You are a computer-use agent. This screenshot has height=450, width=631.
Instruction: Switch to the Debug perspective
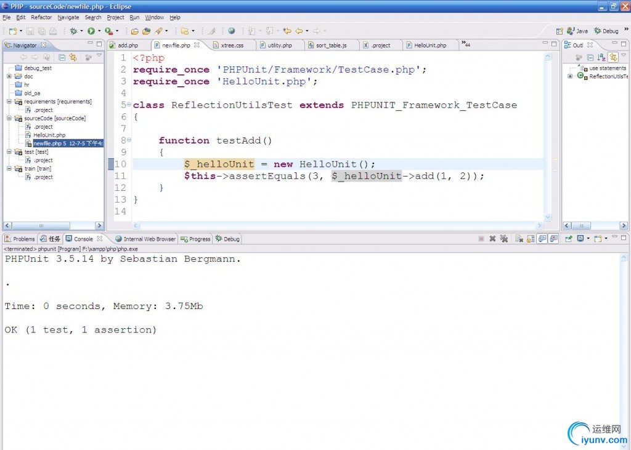[606, 31]
